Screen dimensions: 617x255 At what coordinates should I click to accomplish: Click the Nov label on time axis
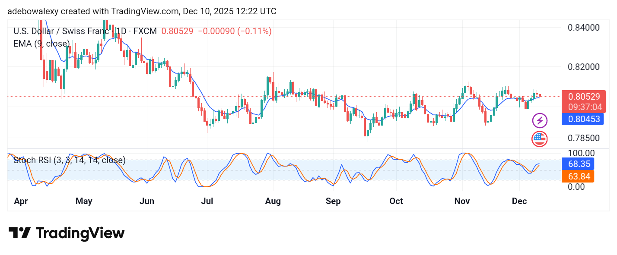462,201
